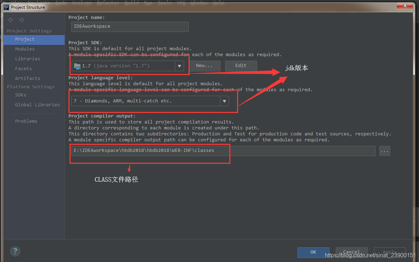
Task: Click the IntelliJ icon in title bar
Action: point(6,7)
